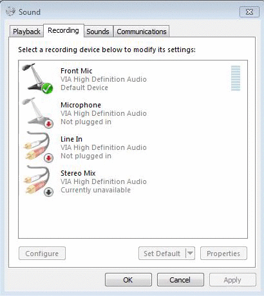Open the Sounds tab
Viewport: 264px width, 296px height.
(98, 32)
